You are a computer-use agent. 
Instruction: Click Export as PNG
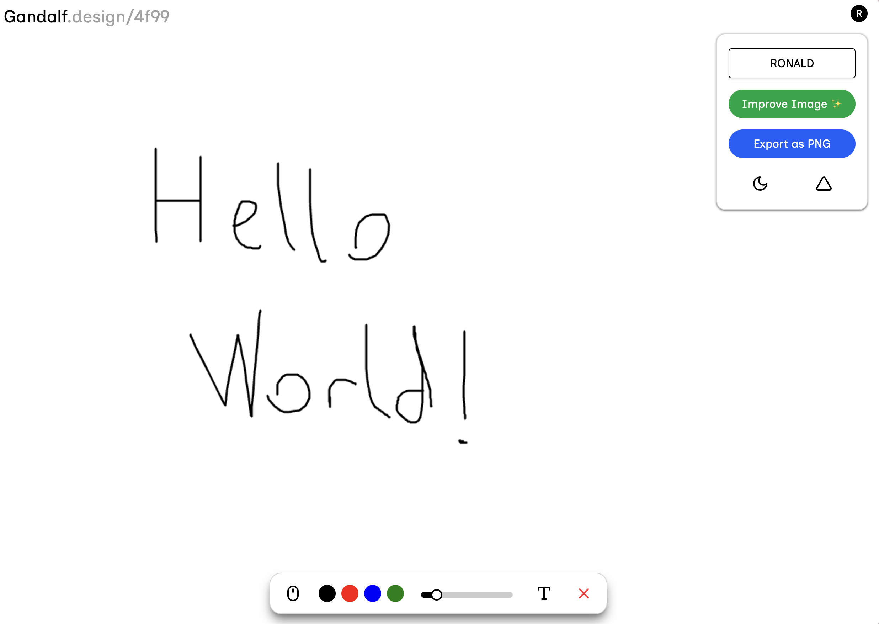[792, 144]
